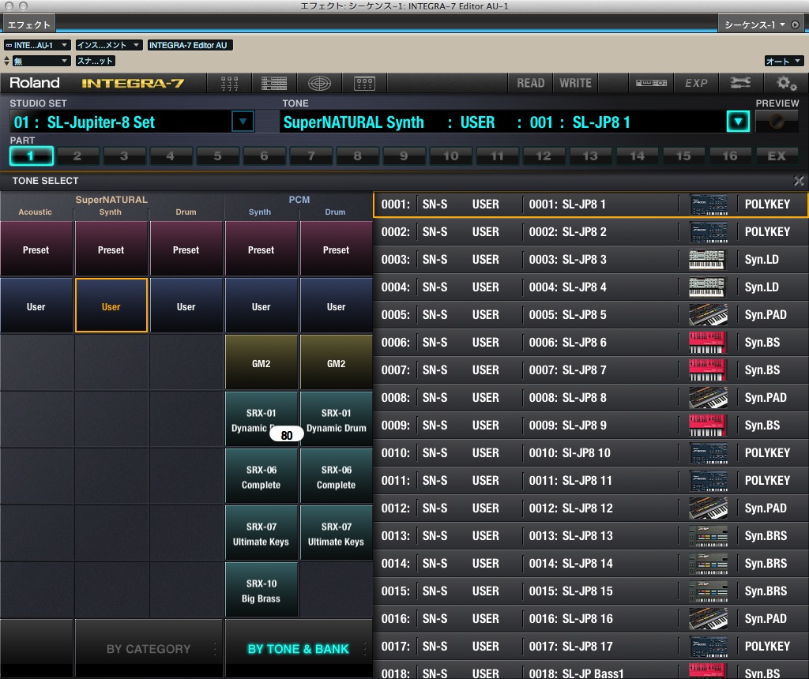Click the SL-JPB 5 synth thumbnail
This screenshot has height=679, width=809.
[x=709, y=314]
